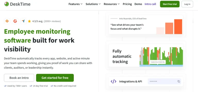Click the checkmark beside Used by 730k+ users
The height and width of the screenshot is (92, 198).
(x=5, y=86)
